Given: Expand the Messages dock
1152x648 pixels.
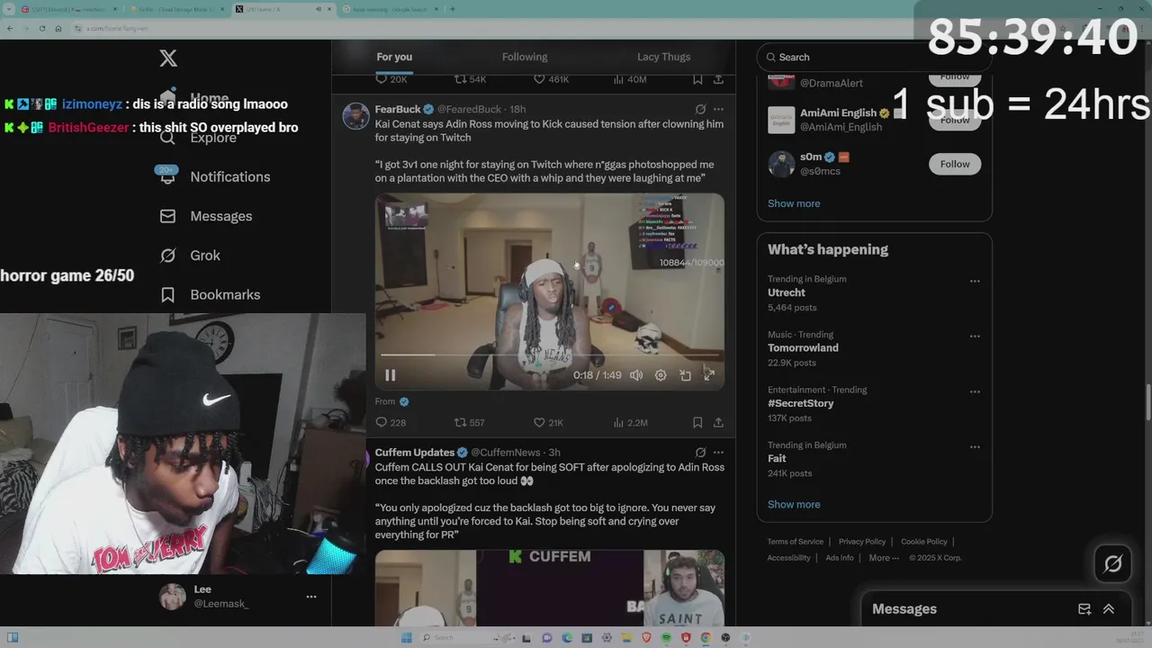Looking at the screenshot, I should pyautogui.click(x=1109, y=609).
